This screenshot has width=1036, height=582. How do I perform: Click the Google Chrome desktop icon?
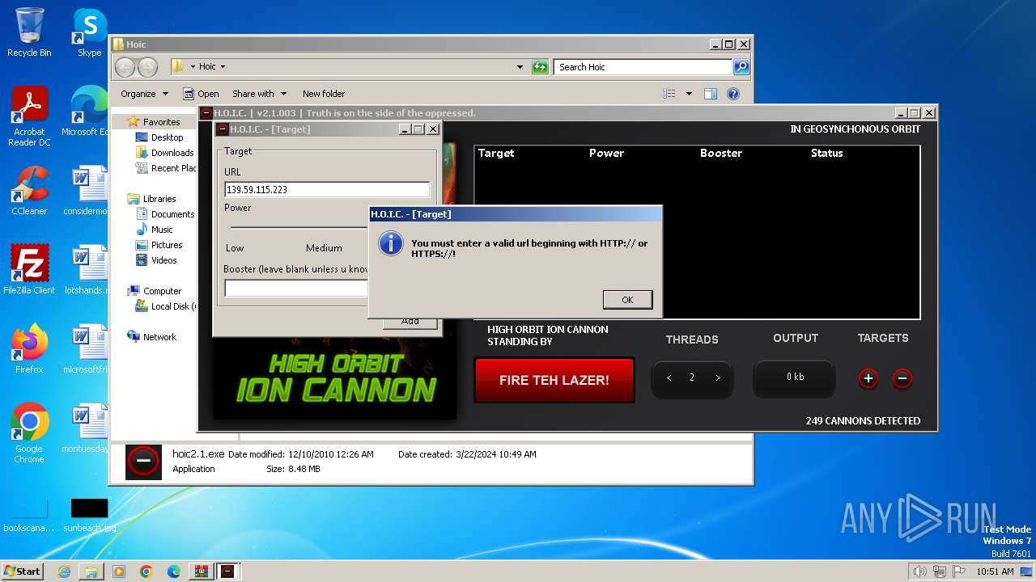point(29,433)
